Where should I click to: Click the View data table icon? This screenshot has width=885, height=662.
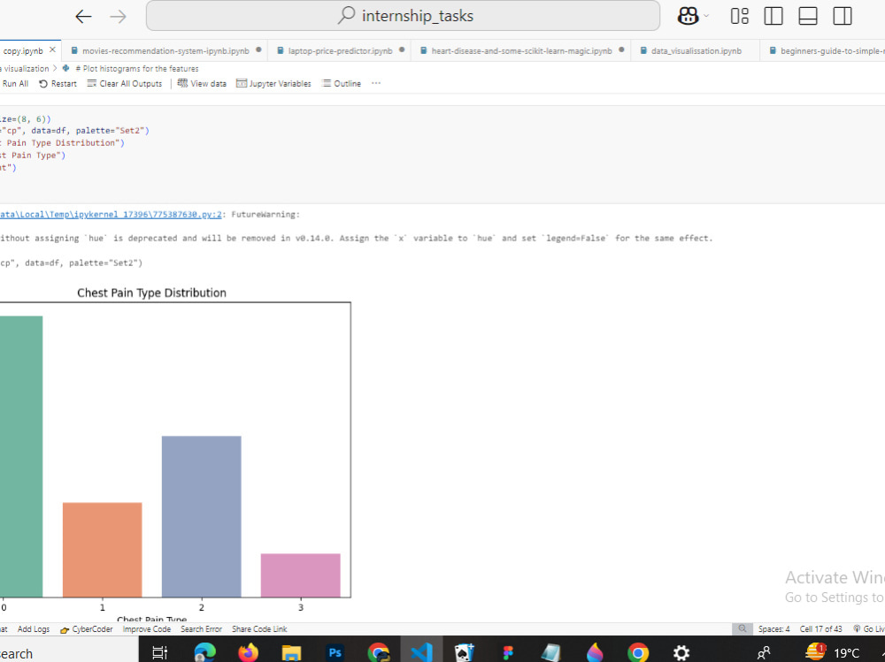point(182,83)
